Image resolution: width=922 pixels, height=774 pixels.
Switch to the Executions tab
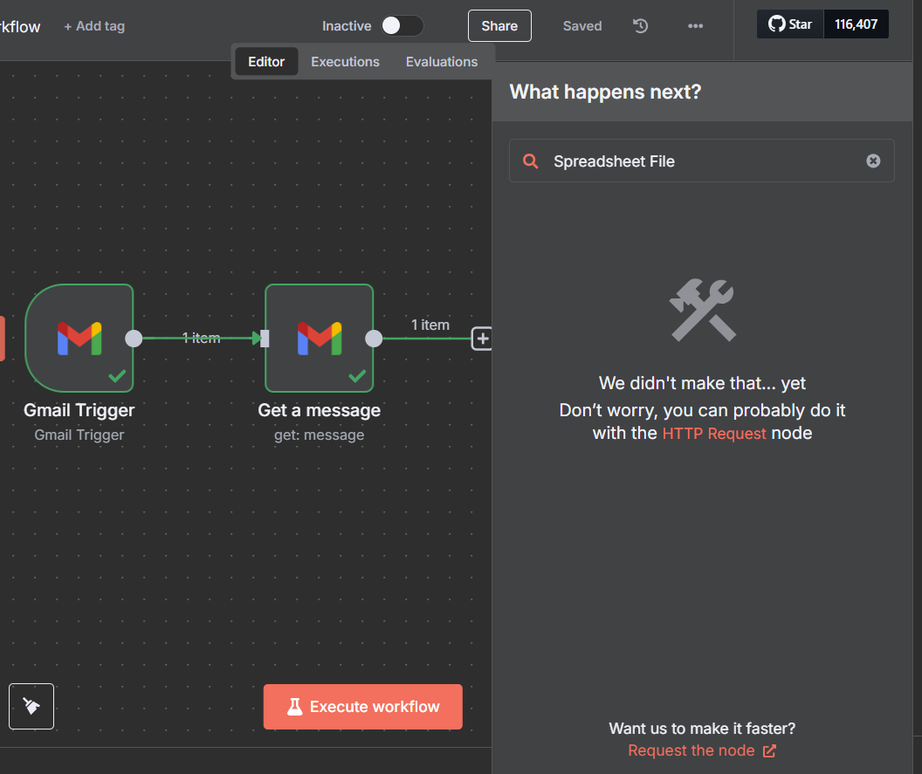345,62
